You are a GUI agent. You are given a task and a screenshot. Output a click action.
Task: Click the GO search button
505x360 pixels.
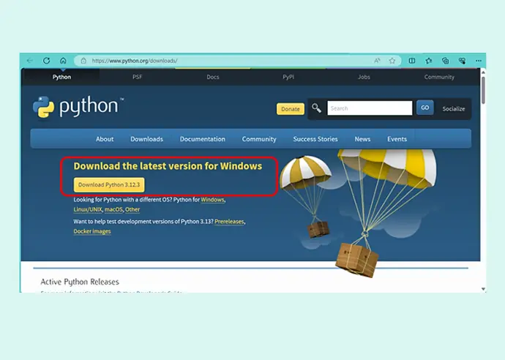point(424,108)
